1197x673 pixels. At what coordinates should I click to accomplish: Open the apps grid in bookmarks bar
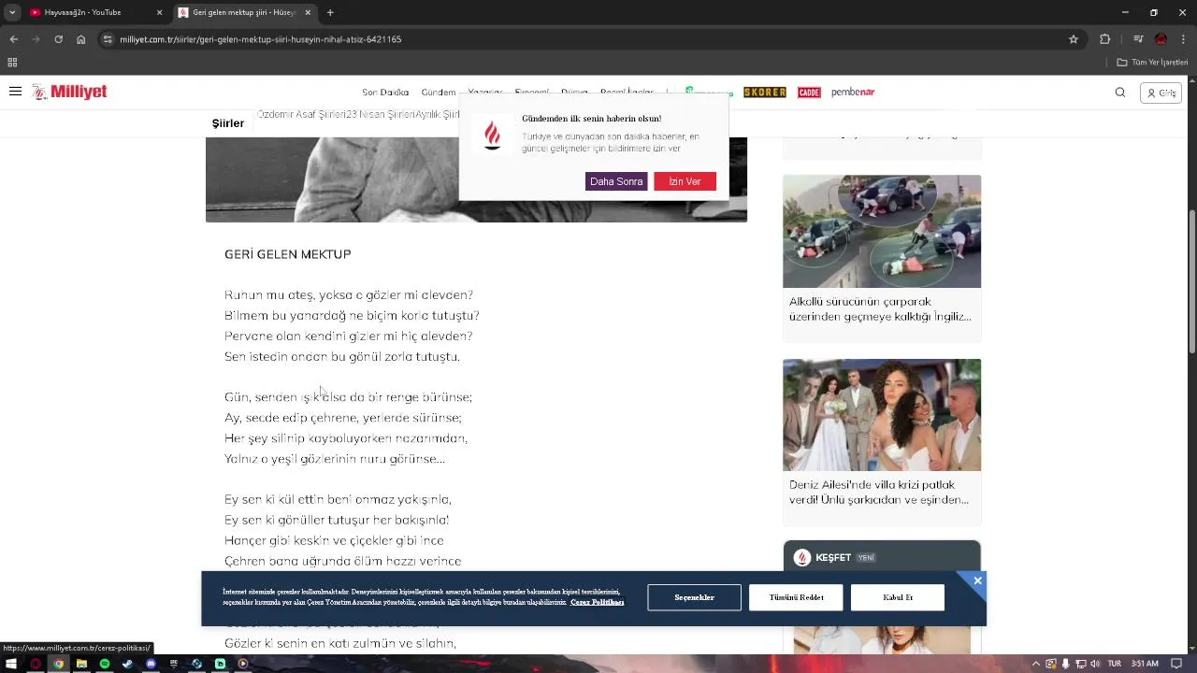click(x=12, y=63)
